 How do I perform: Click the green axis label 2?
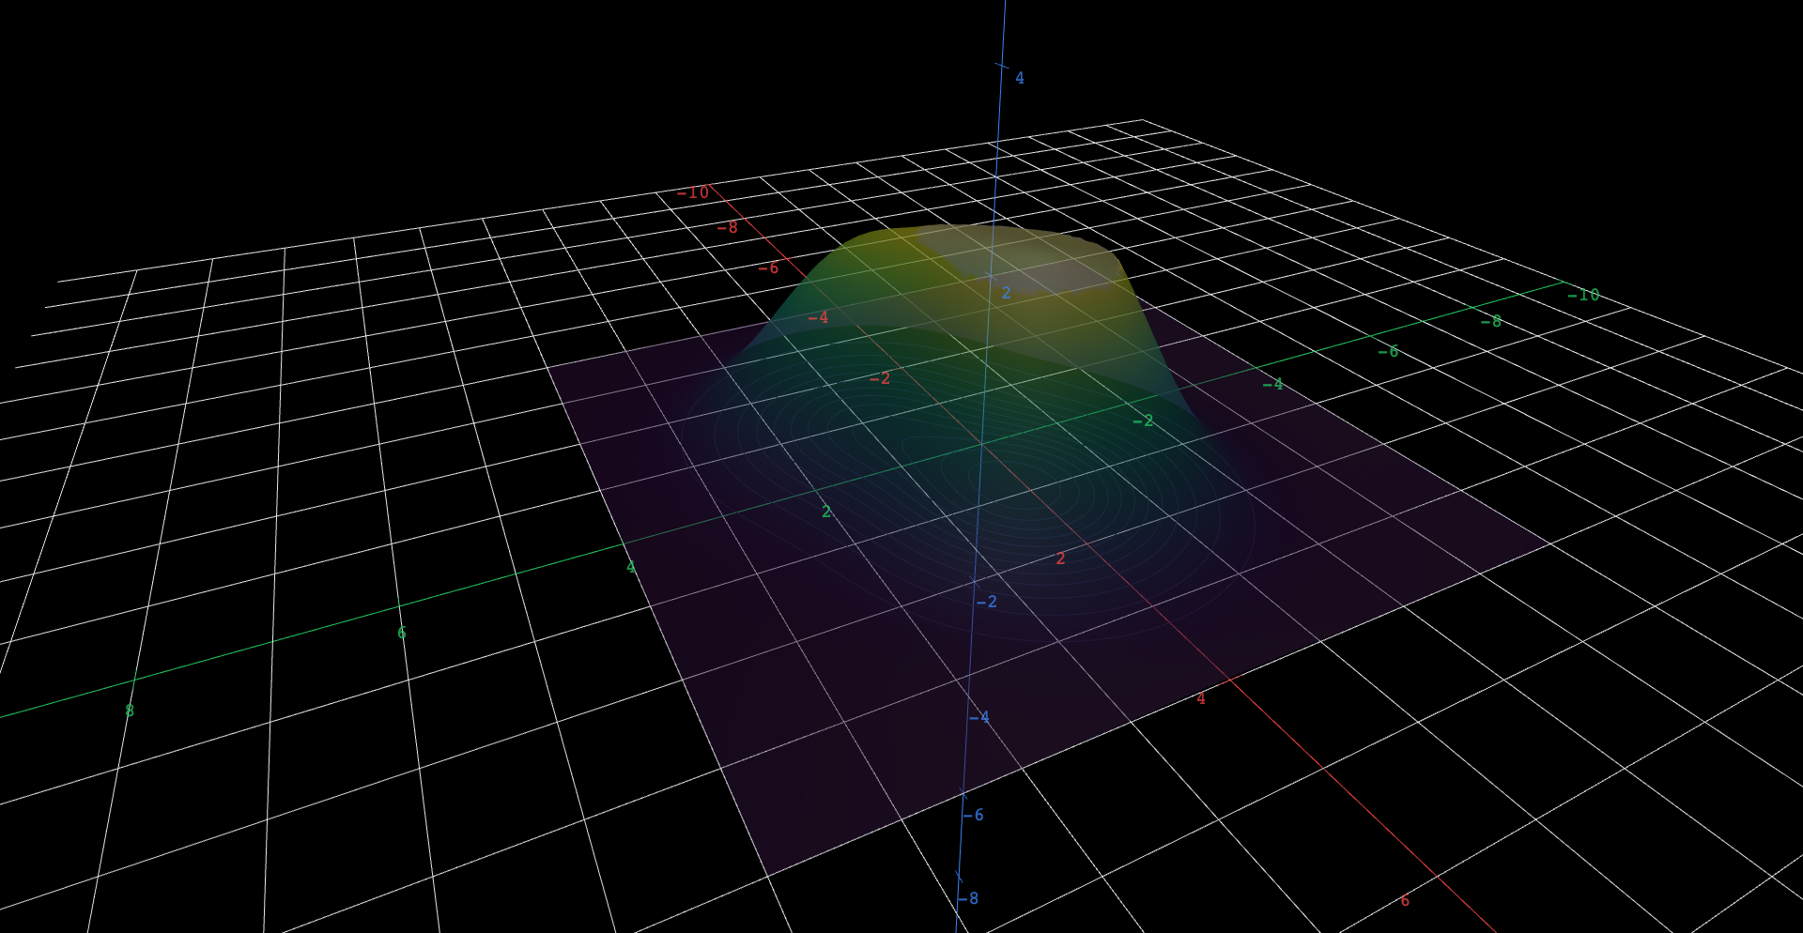pyautogui.click(x=826, y=512)
